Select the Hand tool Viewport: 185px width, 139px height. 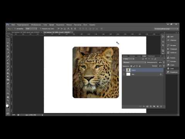pos(8,97)
